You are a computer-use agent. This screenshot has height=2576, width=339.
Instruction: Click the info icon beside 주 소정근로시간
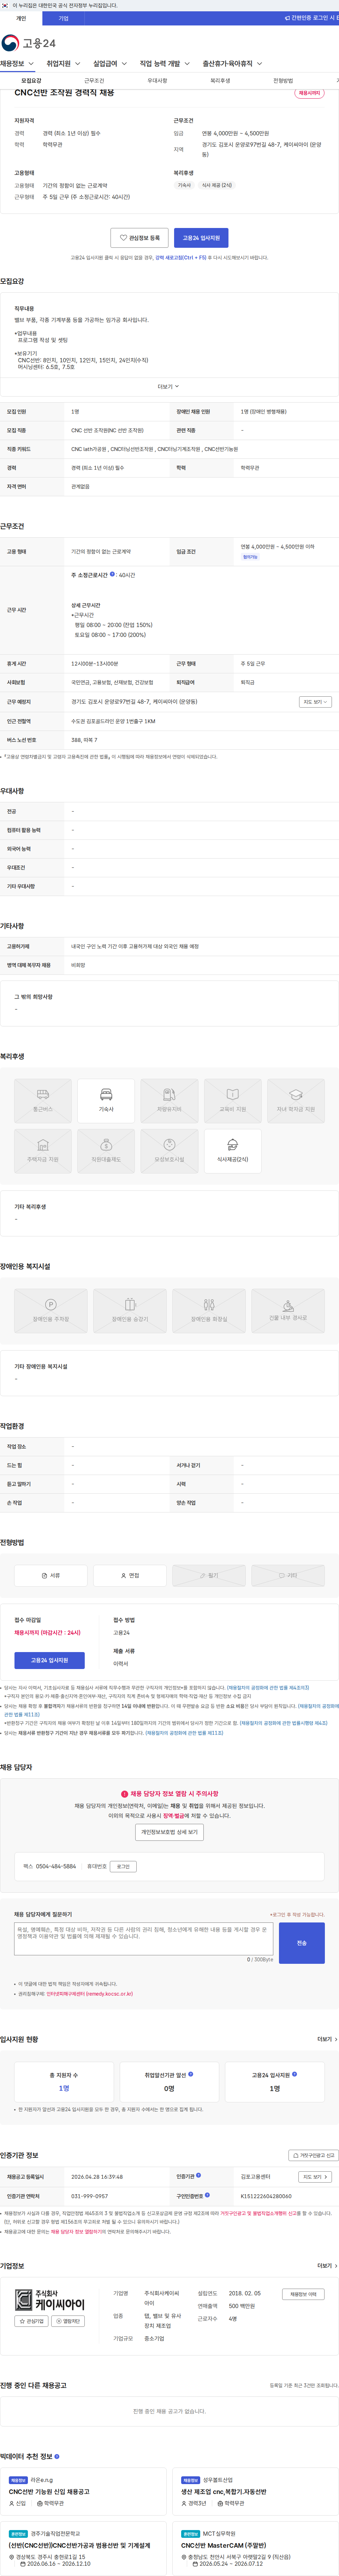pos(112,574)
